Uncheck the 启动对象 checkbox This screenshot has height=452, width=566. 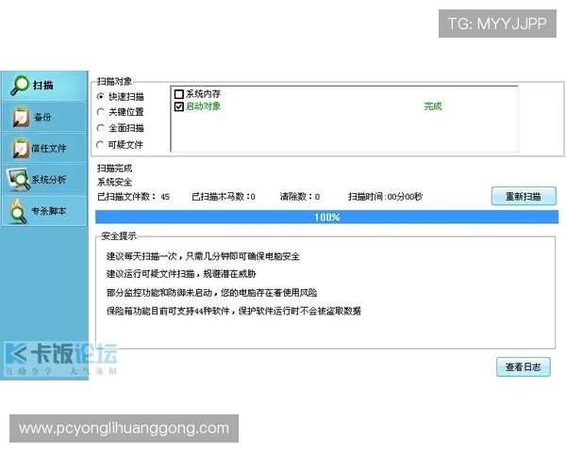pyautogui.click(x=179, y=106)
